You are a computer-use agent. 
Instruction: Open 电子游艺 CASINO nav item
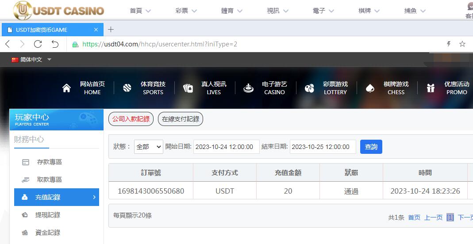tap(274, 88)
